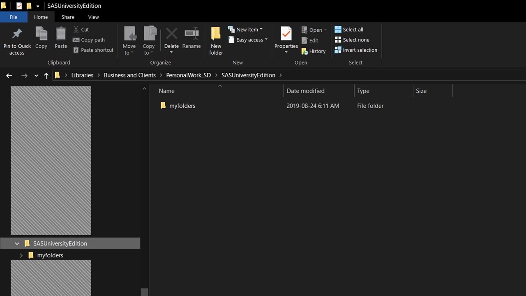Viewport: 526px width, 296px height.
Task: Create a New folder
Action: 216,41
